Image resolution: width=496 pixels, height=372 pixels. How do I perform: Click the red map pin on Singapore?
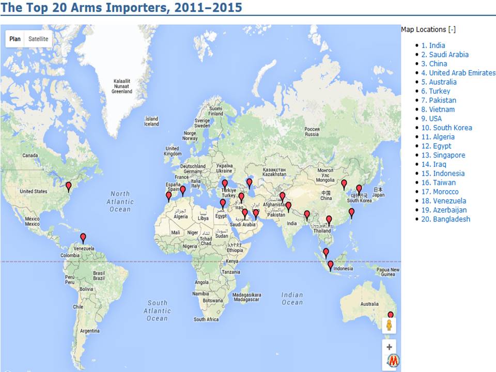point(326,253)
